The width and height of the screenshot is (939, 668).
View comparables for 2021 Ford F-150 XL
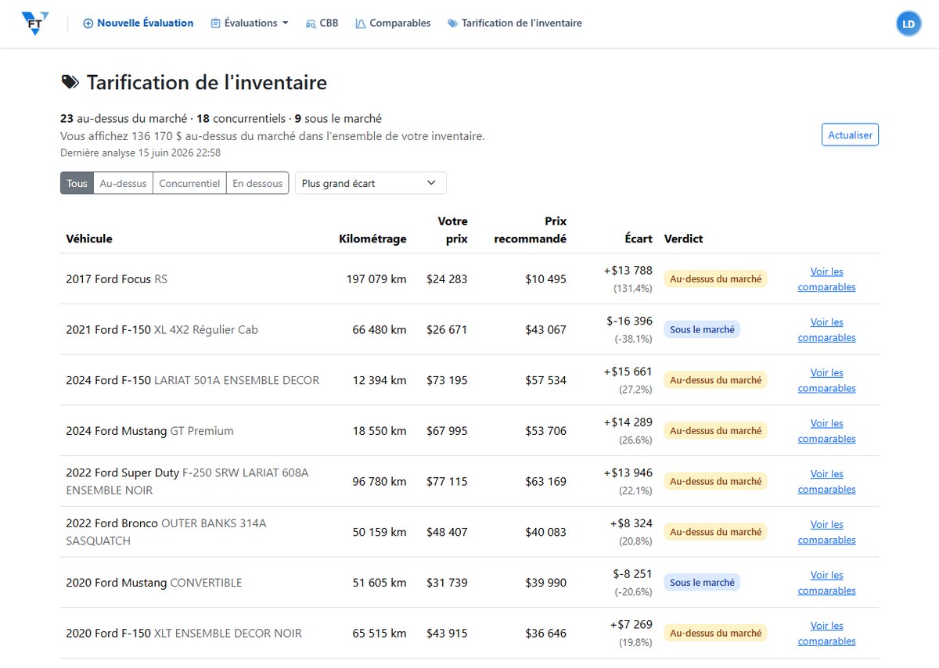point(826,329)
